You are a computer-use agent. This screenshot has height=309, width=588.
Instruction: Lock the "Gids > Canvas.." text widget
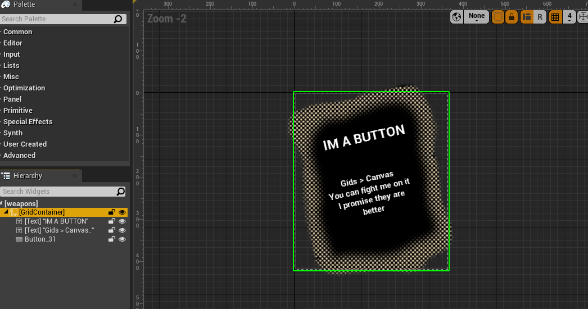click(112, 230)
